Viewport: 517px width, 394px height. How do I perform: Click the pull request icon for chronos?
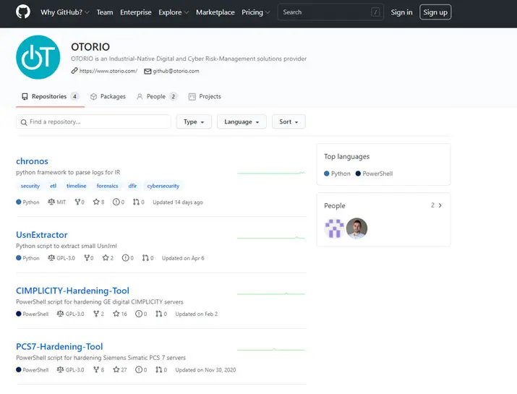tap(136, 202)
